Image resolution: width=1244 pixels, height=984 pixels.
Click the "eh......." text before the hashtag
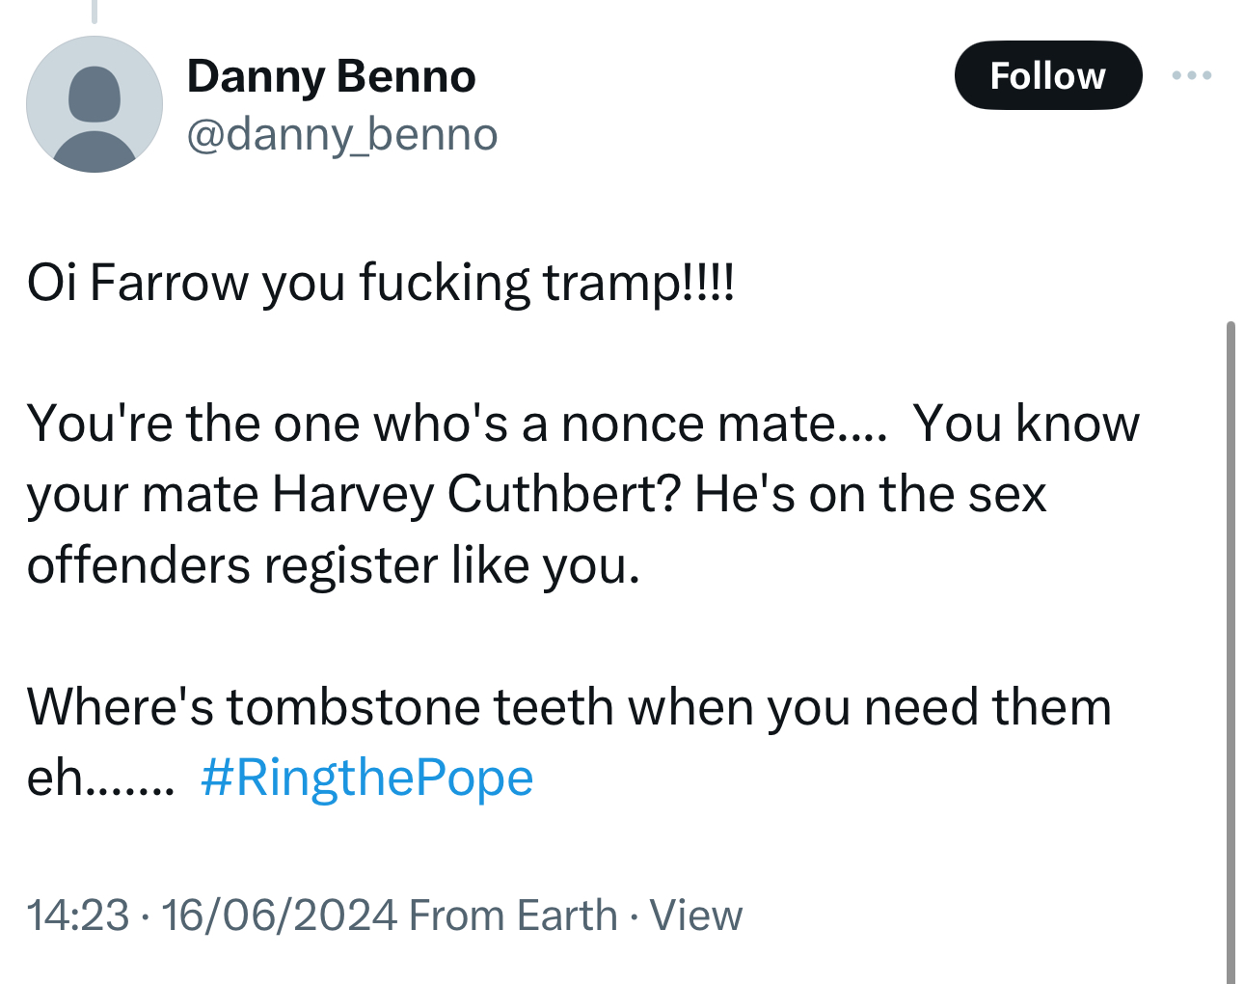point(101,778)
